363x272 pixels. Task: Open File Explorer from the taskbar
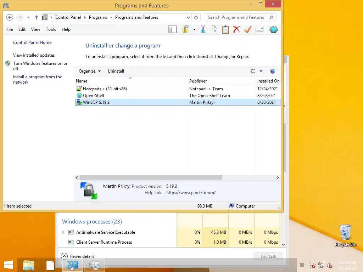click(29, 265)
